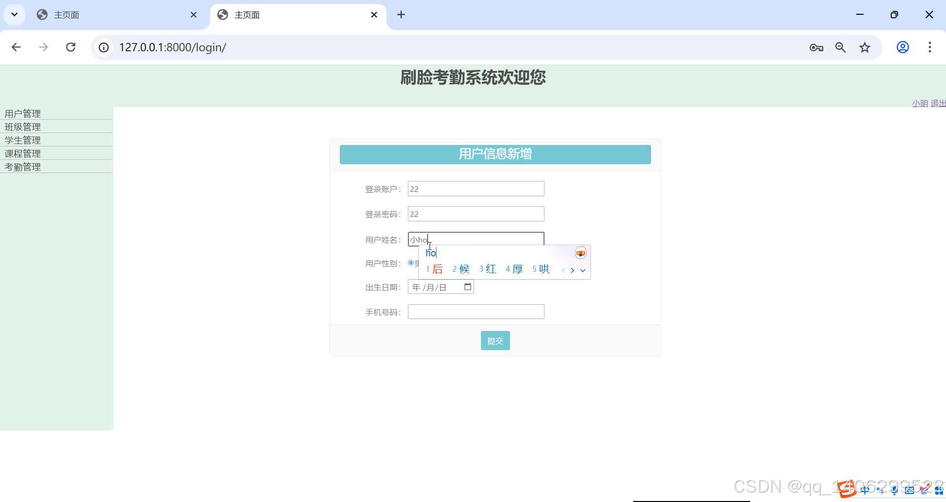Open the browser tab search chevron
The height and width of the screenshot is (502, 946).
click(14, 14)
